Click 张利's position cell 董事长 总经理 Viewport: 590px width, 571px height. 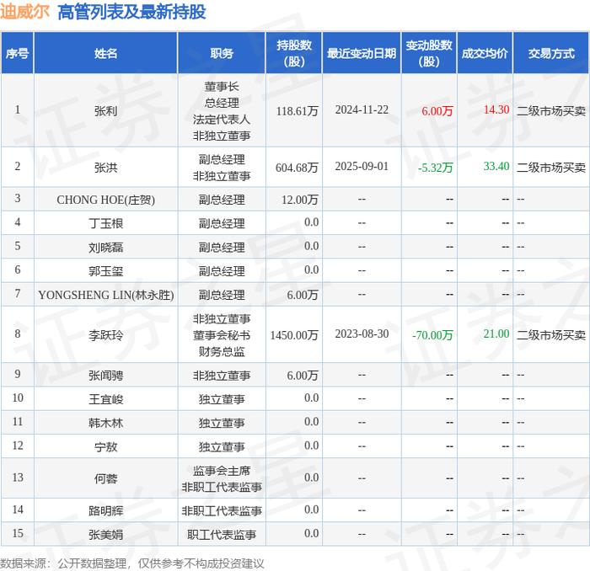pyautogui.click(x=222, y=111)
